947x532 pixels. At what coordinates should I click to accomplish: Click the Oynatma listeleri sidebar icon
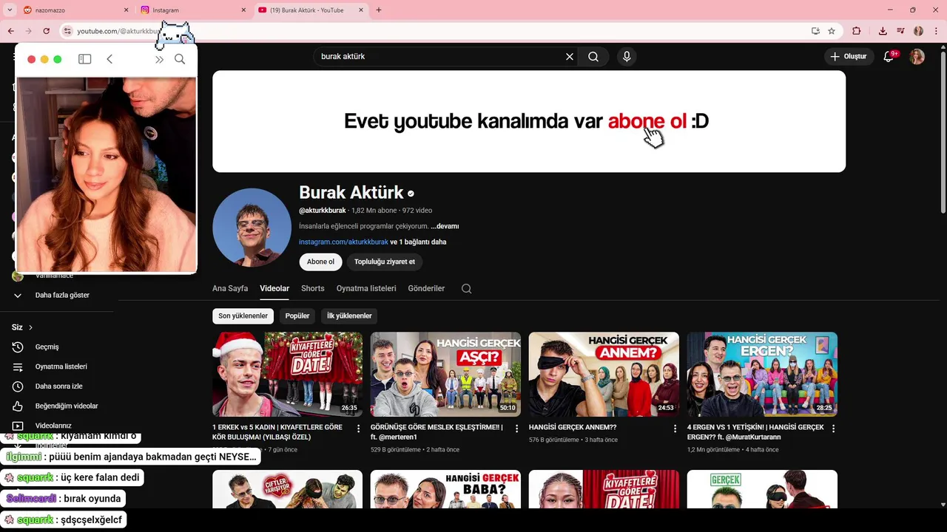click(18, 367)
